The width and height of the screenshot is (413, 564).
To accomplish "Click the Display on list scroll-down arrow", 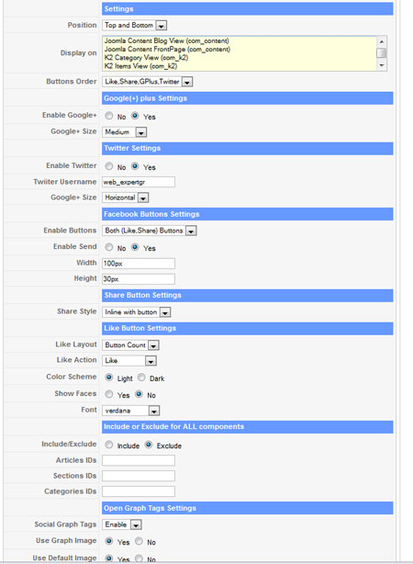I will click(x=382, y=65).
